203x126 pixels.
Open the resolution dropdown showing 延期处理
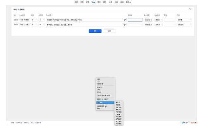pos(184,25)
